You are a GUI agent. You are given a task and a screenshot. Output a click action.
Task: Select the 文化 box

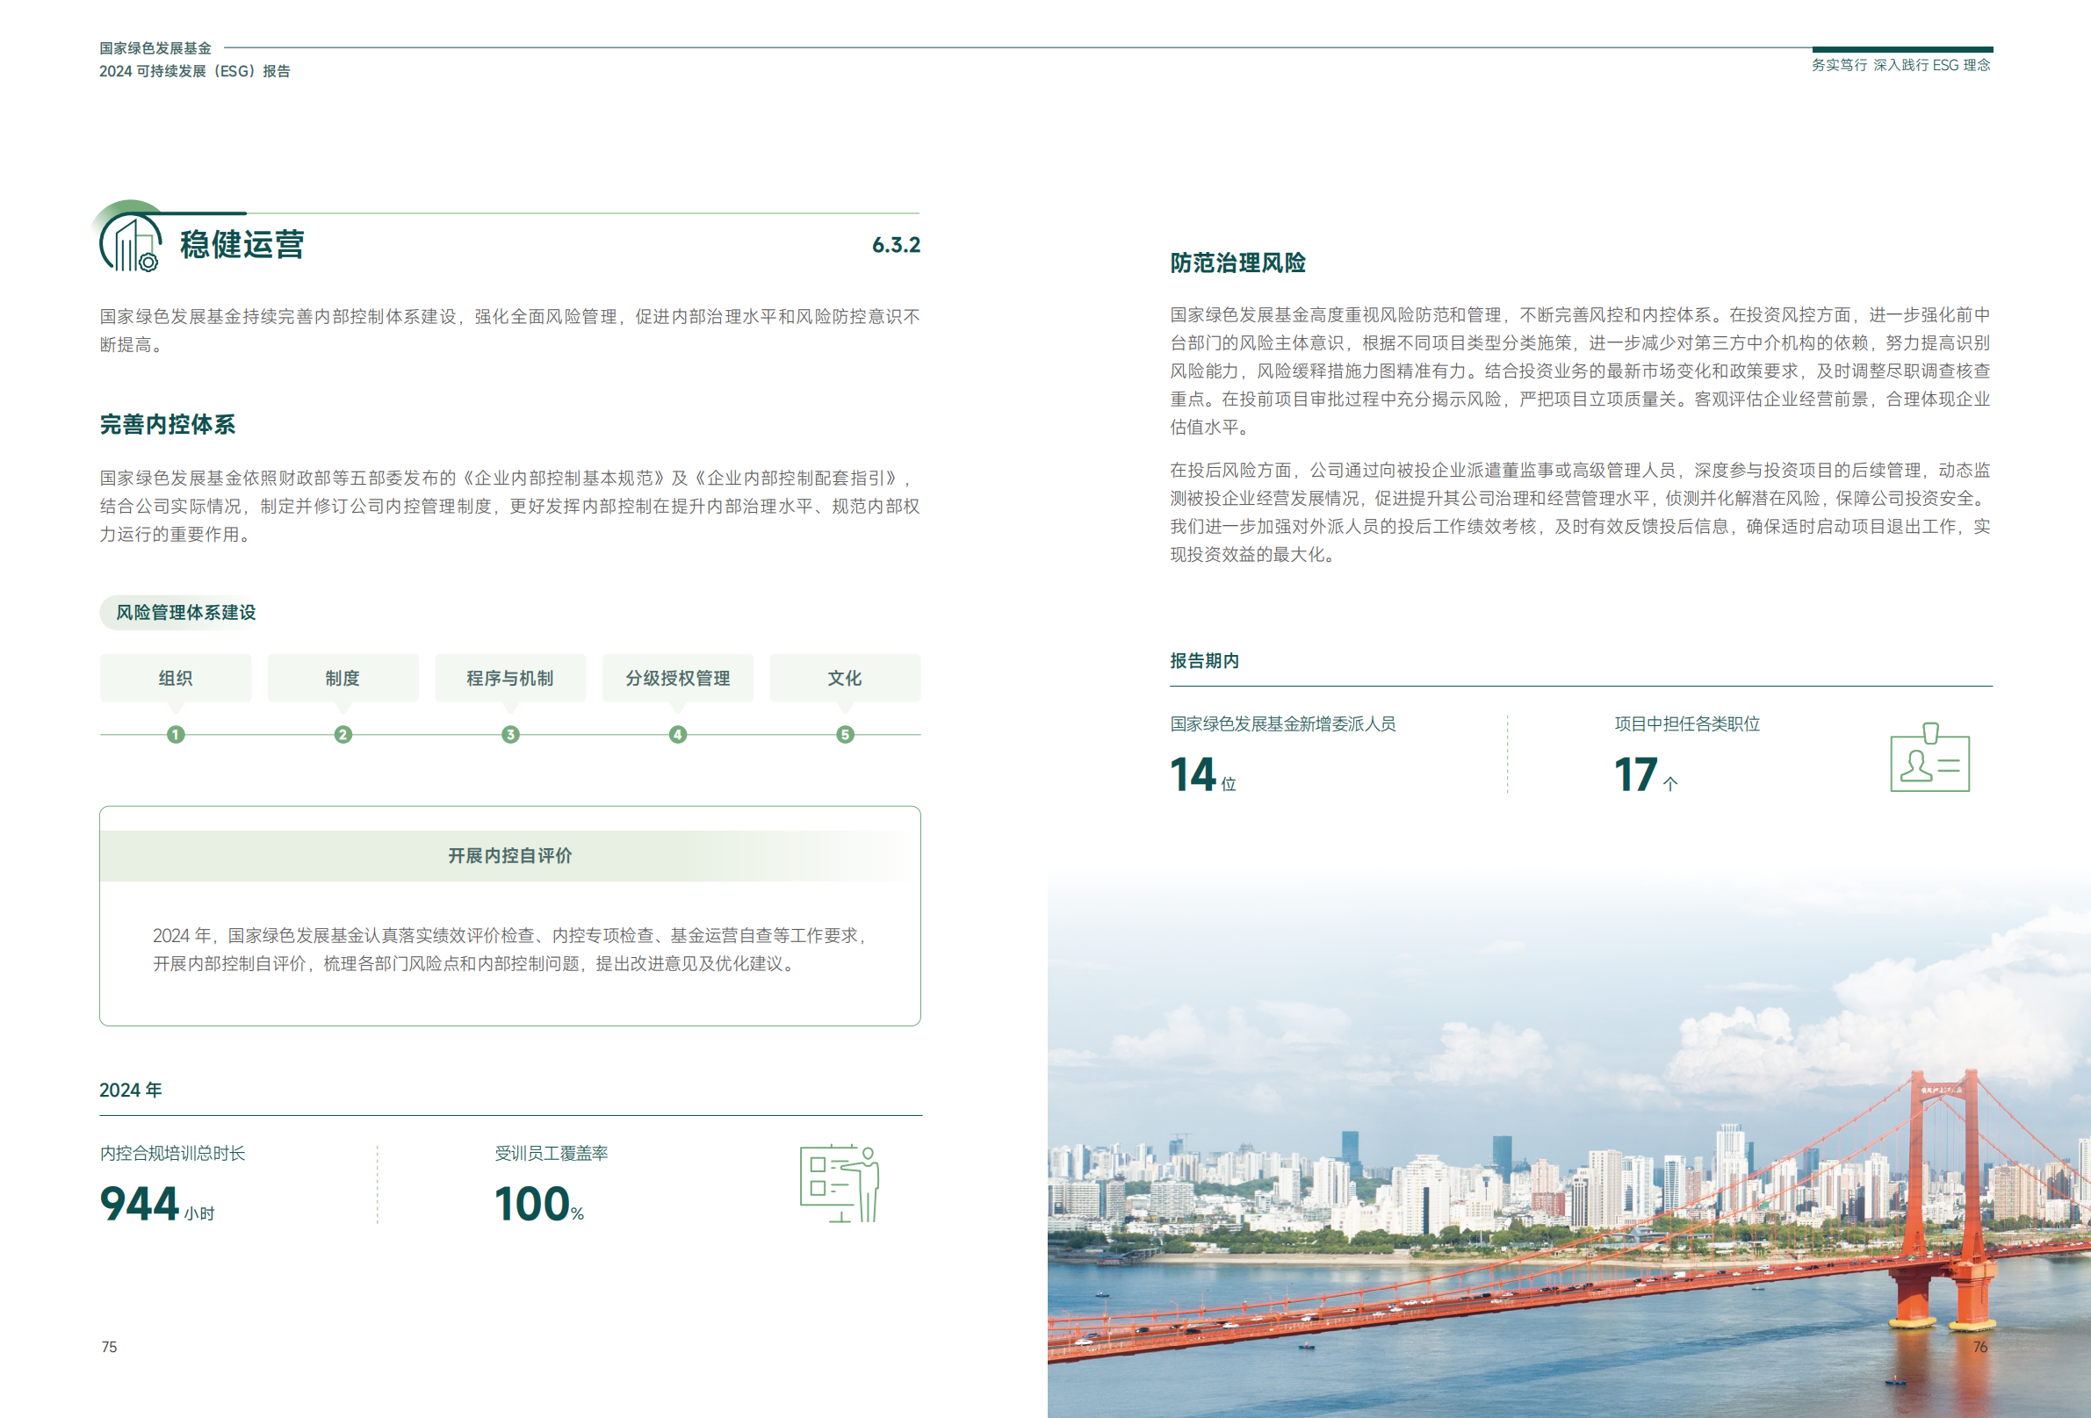click(x=845, y=678)
